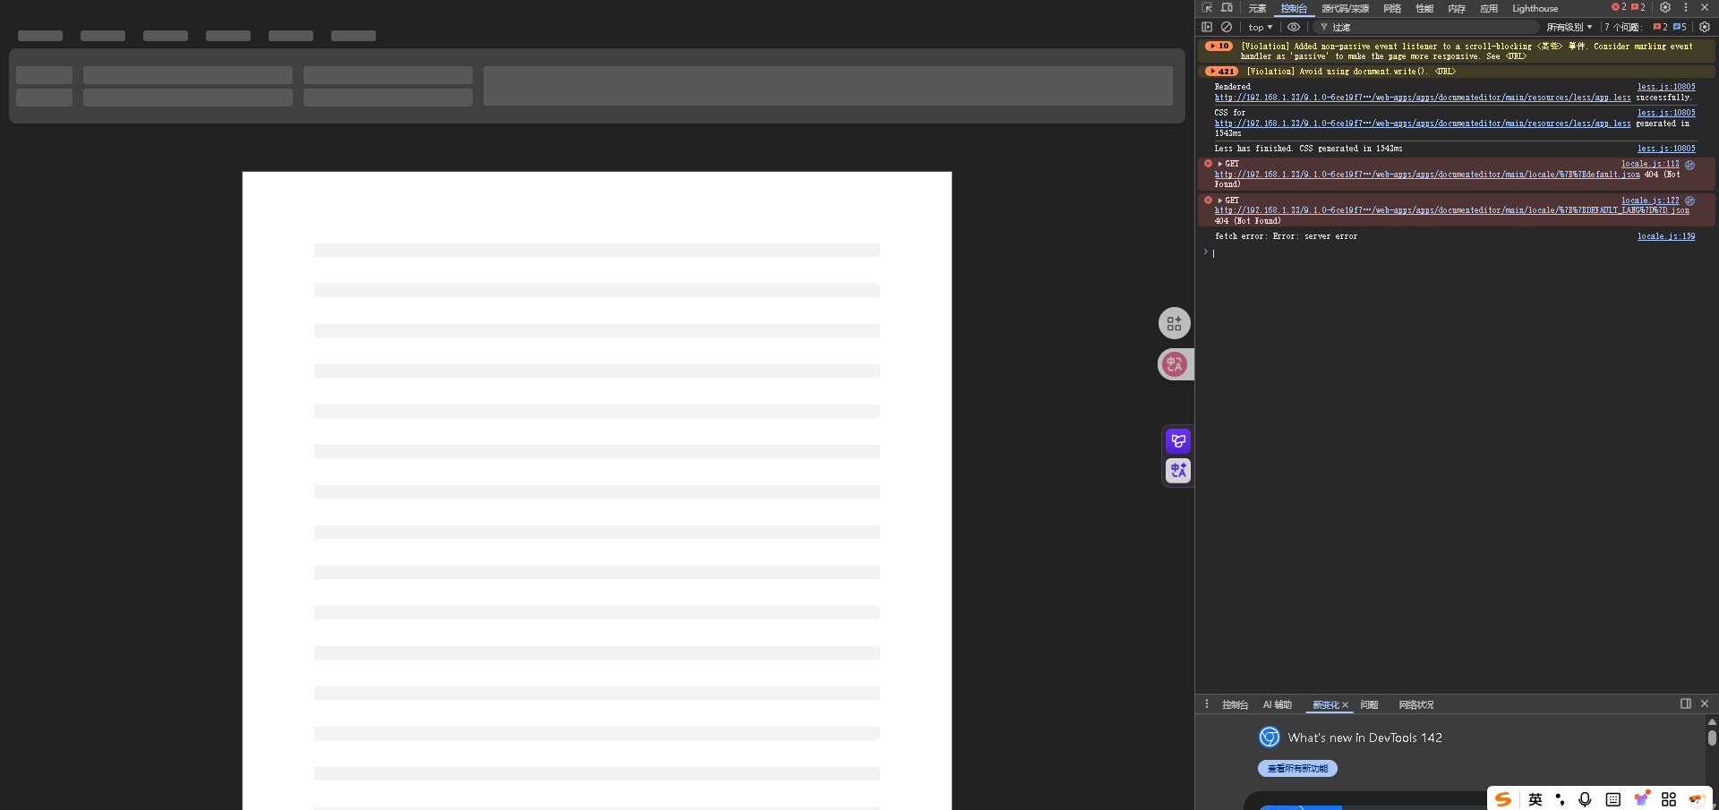Open the top JavaScript context dropdown
Viewport: 1719px width, 810px height.
(1260, 28)
